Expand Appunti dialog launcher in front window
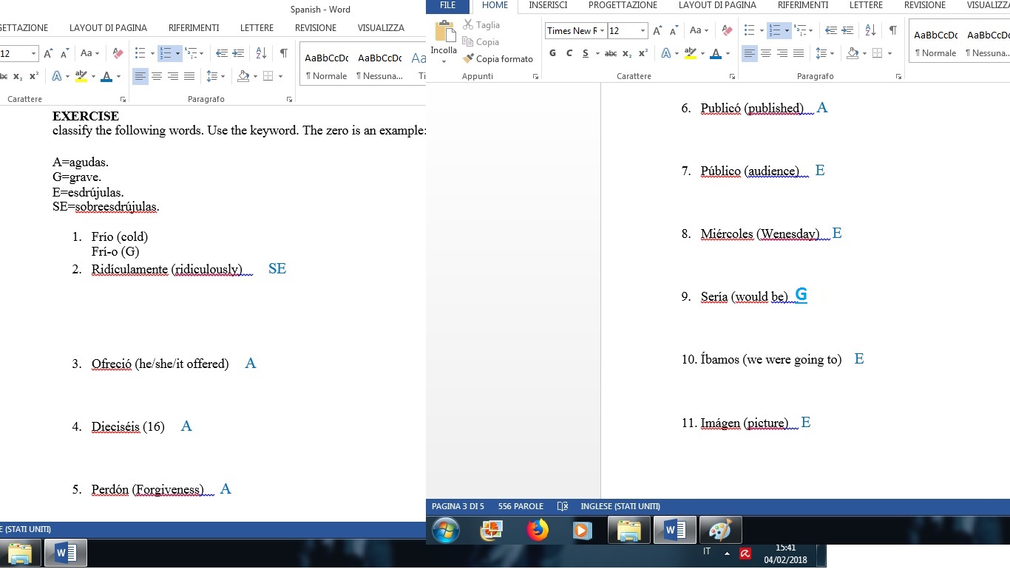Viewport: 1010px width, 569px height. point(535,77)
